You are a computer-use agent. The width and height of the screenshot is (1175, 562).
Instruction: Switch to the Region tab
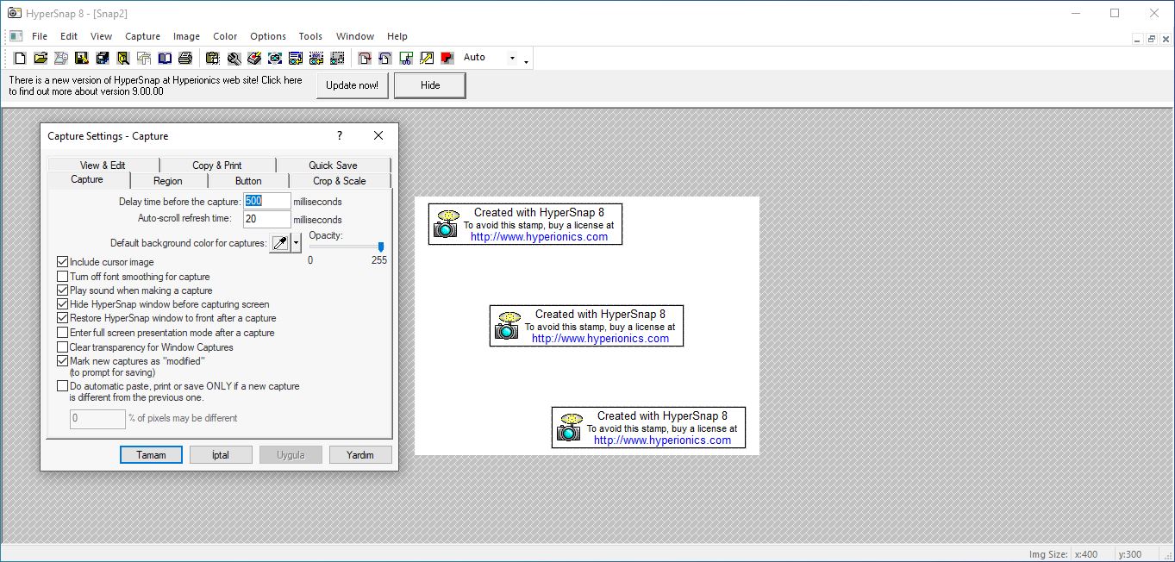pyautogui.click(x=168, y=181)
